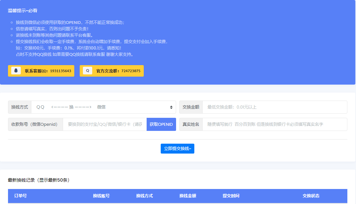The height and width of the screenshot is (204, 356).
Task: Click the Q icon on 官方交流群 button
Action: 87,71
